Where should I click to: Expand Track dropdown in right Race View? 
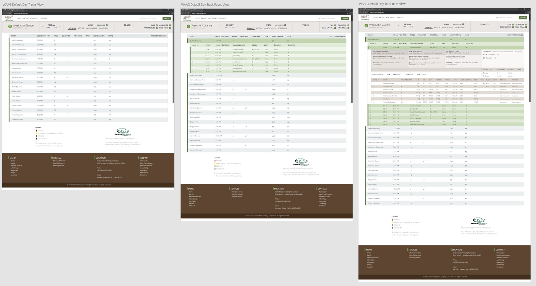[x=485, y=24]
